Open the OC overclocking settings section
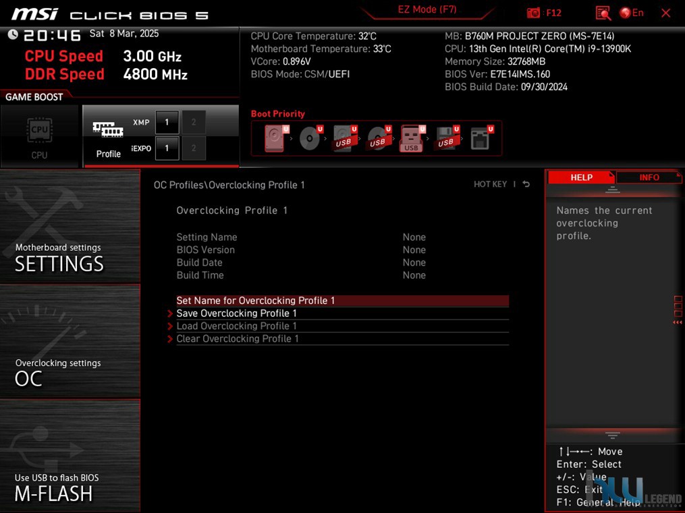Screen dimensions: 685x513 pos(70,342)
